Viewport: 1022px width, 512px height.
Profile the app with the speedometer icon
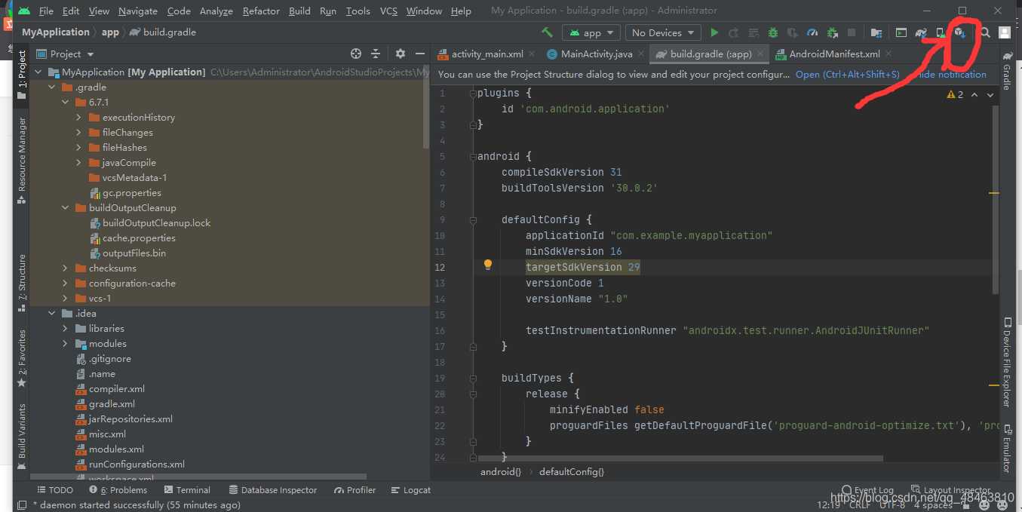pyautogui.click(x=812, y=32)
